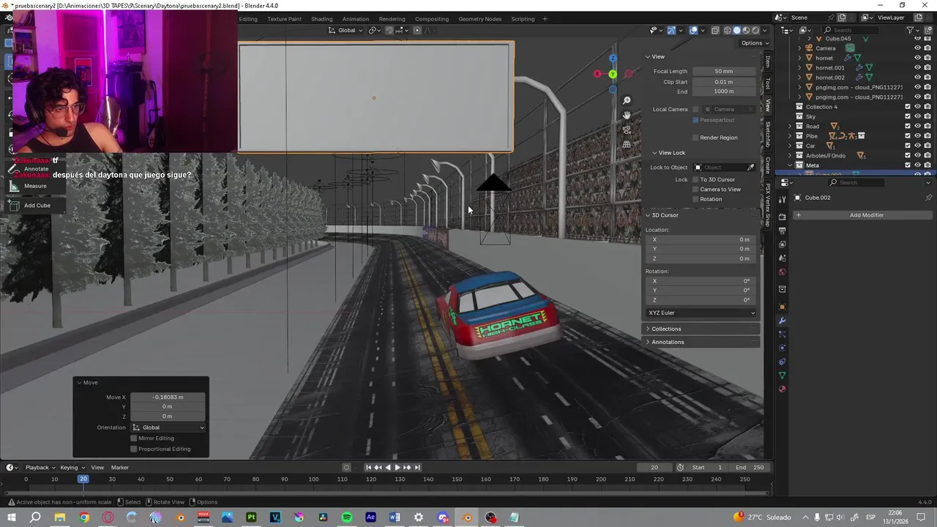
Task: Click the pan hand gizmo in the viewport
Action: point(627,115)
